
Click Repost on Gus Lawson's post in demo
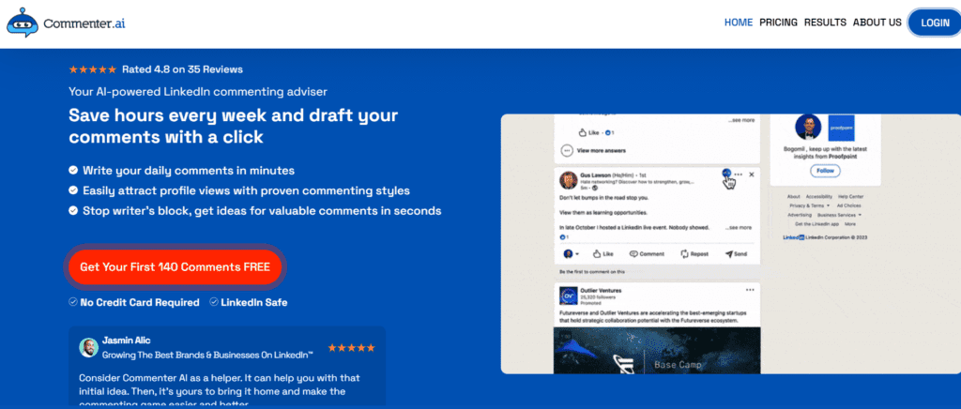point(694,253)
